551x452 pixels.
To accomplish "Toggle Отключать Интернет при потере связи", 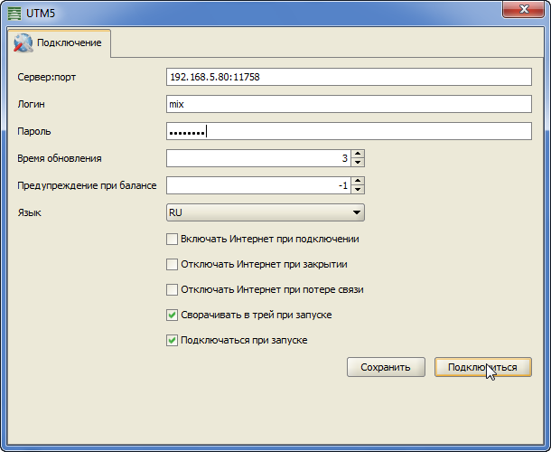I will coord(173,290).
